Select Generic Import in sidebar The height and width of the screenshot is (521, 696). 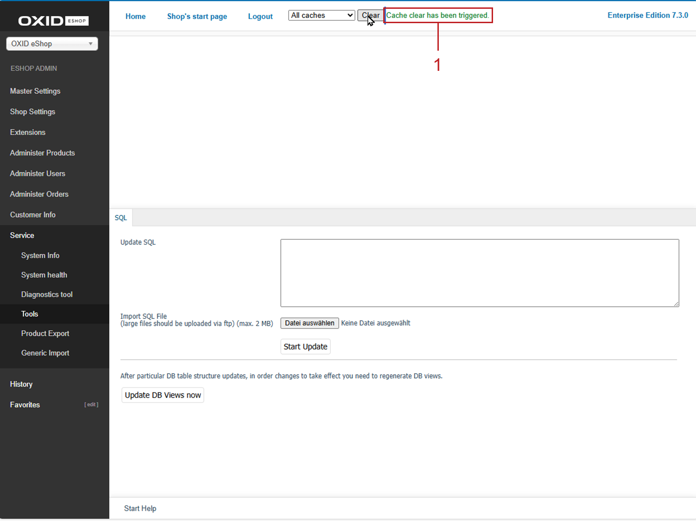coord(45,353)
